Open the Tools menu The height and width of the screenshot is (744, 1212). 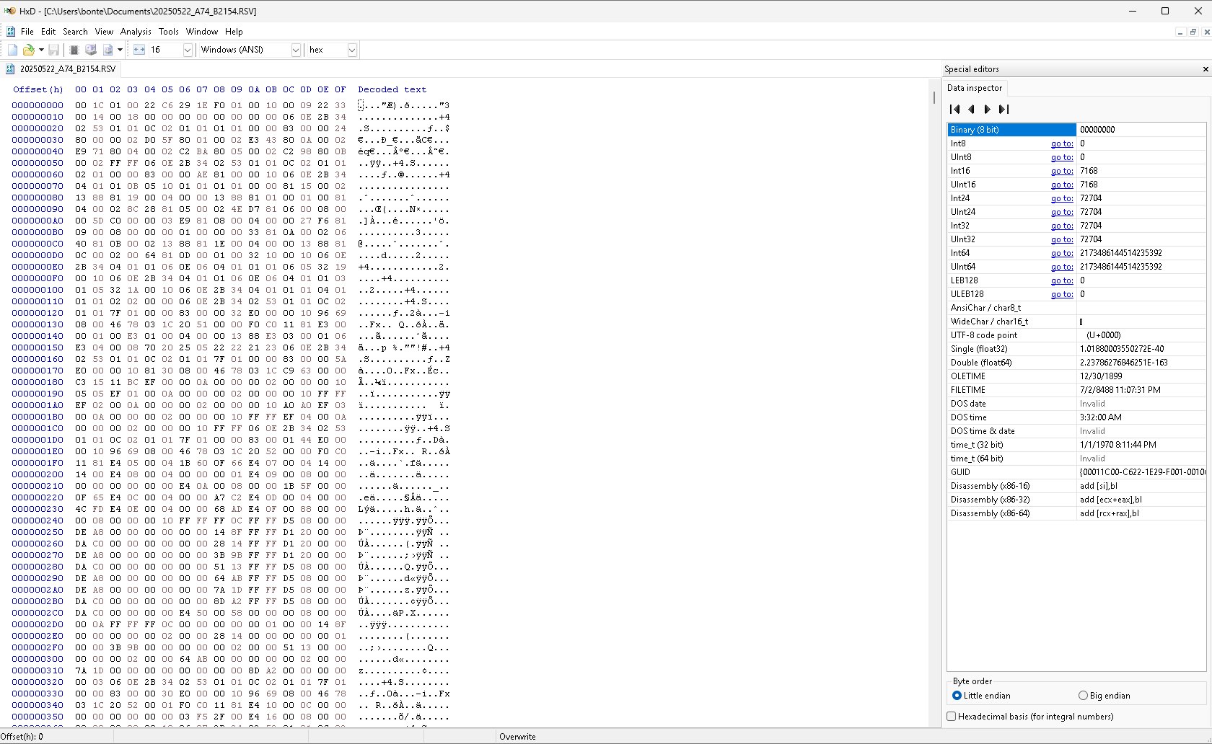[169, 32]
